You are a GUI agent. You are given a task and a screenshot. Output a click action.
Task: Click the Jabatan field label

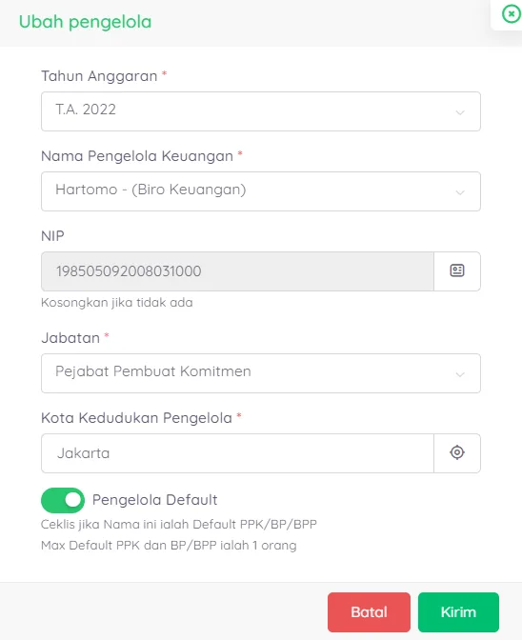[x=70, y=338]
